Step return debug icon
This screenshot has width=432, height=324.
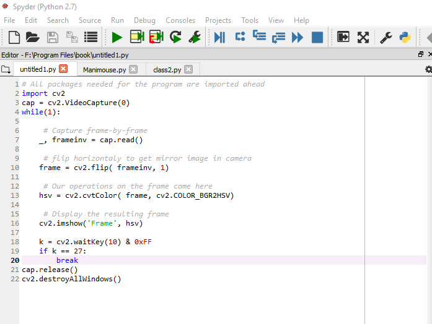278,38
